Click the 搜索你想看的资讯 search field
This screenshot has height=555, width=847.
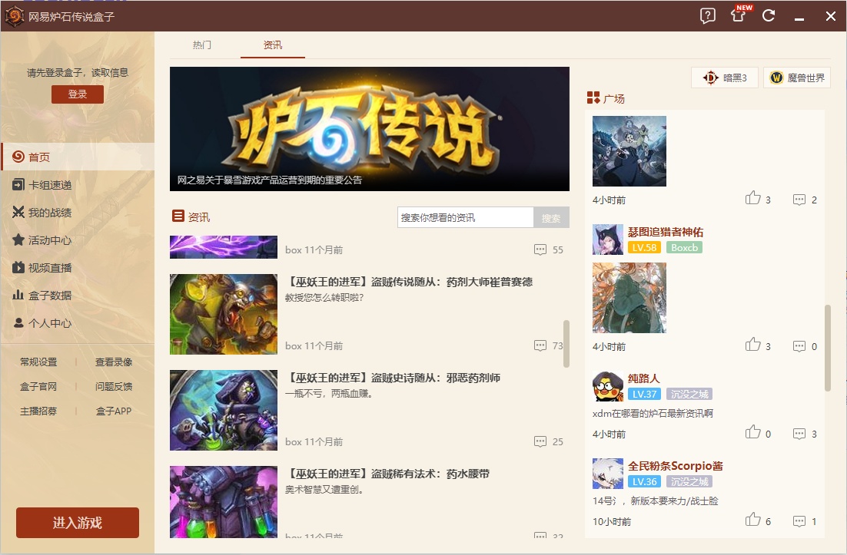click(465, 217)
